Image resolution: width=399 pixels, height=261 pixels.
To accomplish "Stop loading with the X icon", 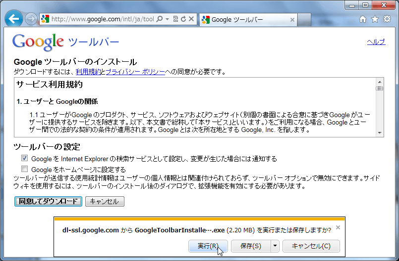I will tap(191, 19).
